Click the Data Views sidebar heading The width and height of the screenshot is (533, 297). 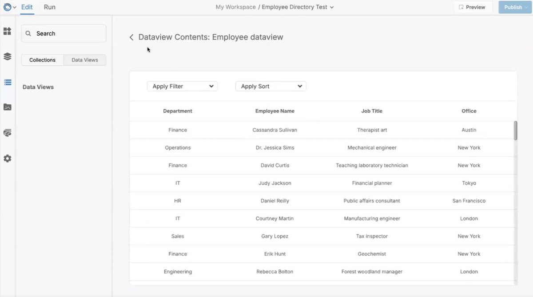38,87
